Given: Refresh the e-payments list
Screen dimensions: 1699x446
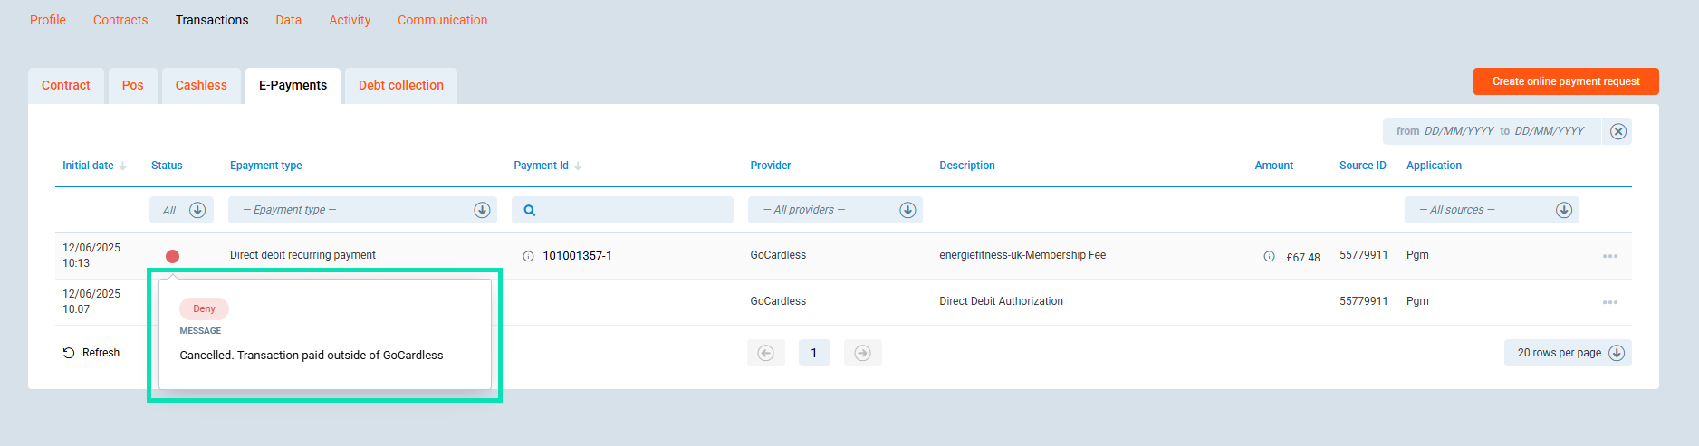Looking at the screenshot, I should [91, 353].
